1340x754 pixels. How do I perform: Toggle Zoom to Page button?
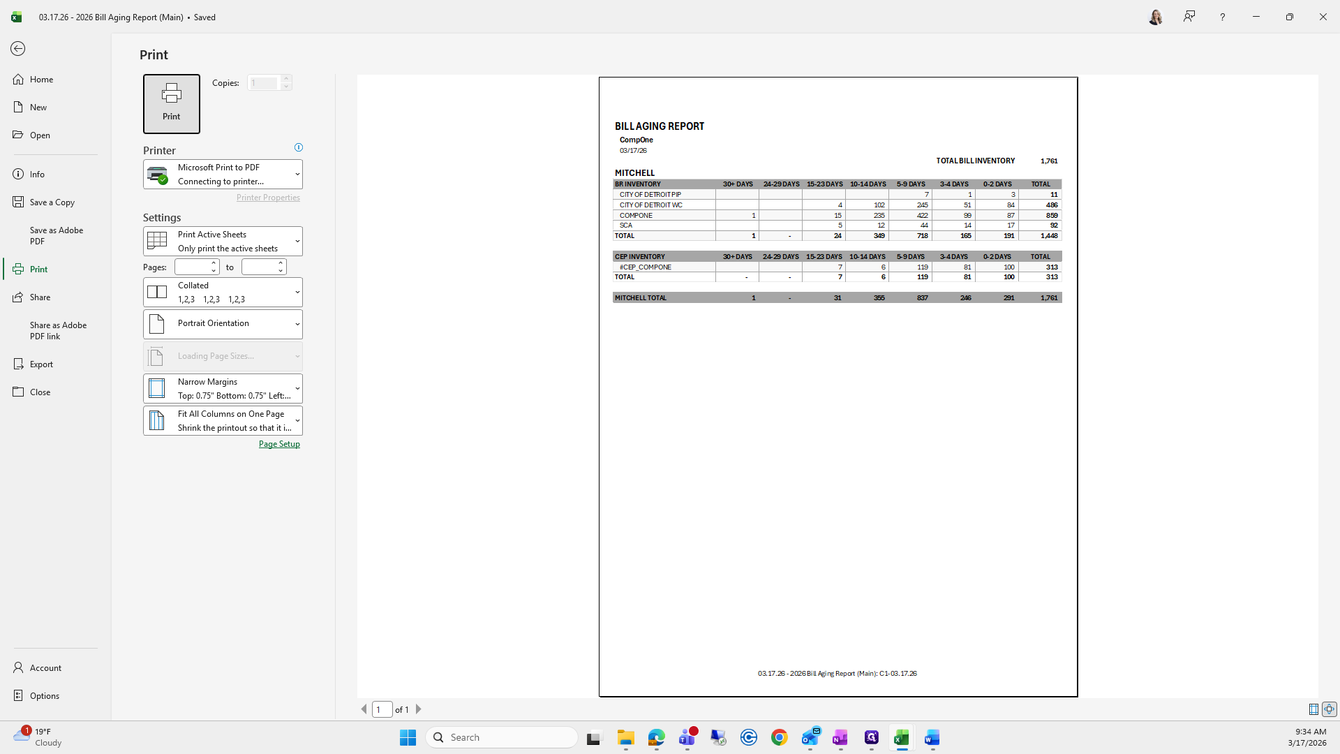tap(1330, 709)
